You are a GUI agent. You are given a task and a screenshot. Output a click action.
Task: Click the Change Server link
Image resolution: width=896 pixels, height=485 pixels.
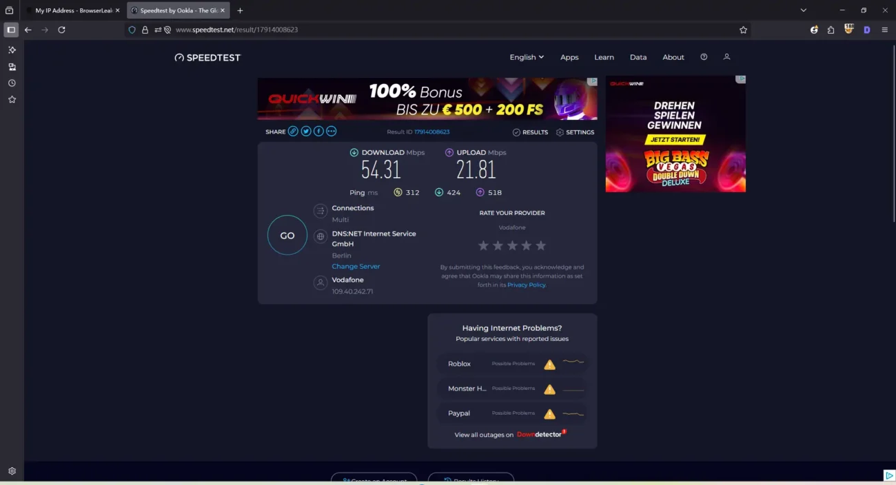(356, 267)
